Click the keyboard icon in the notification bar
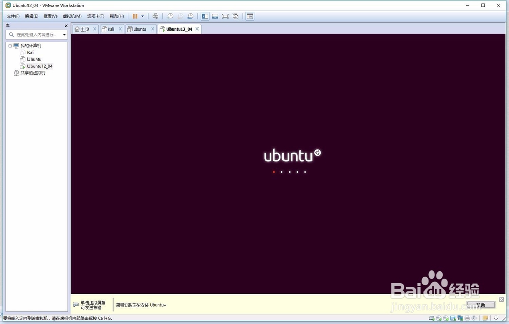Image resolution: width=509 pixels, height=324 pixels. pos(76,305)
